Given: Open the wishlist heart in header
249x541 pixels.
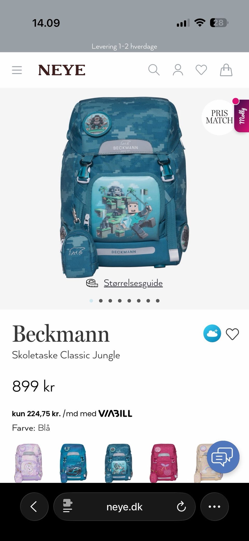Looking at the screenshot, I should point(201,70).
